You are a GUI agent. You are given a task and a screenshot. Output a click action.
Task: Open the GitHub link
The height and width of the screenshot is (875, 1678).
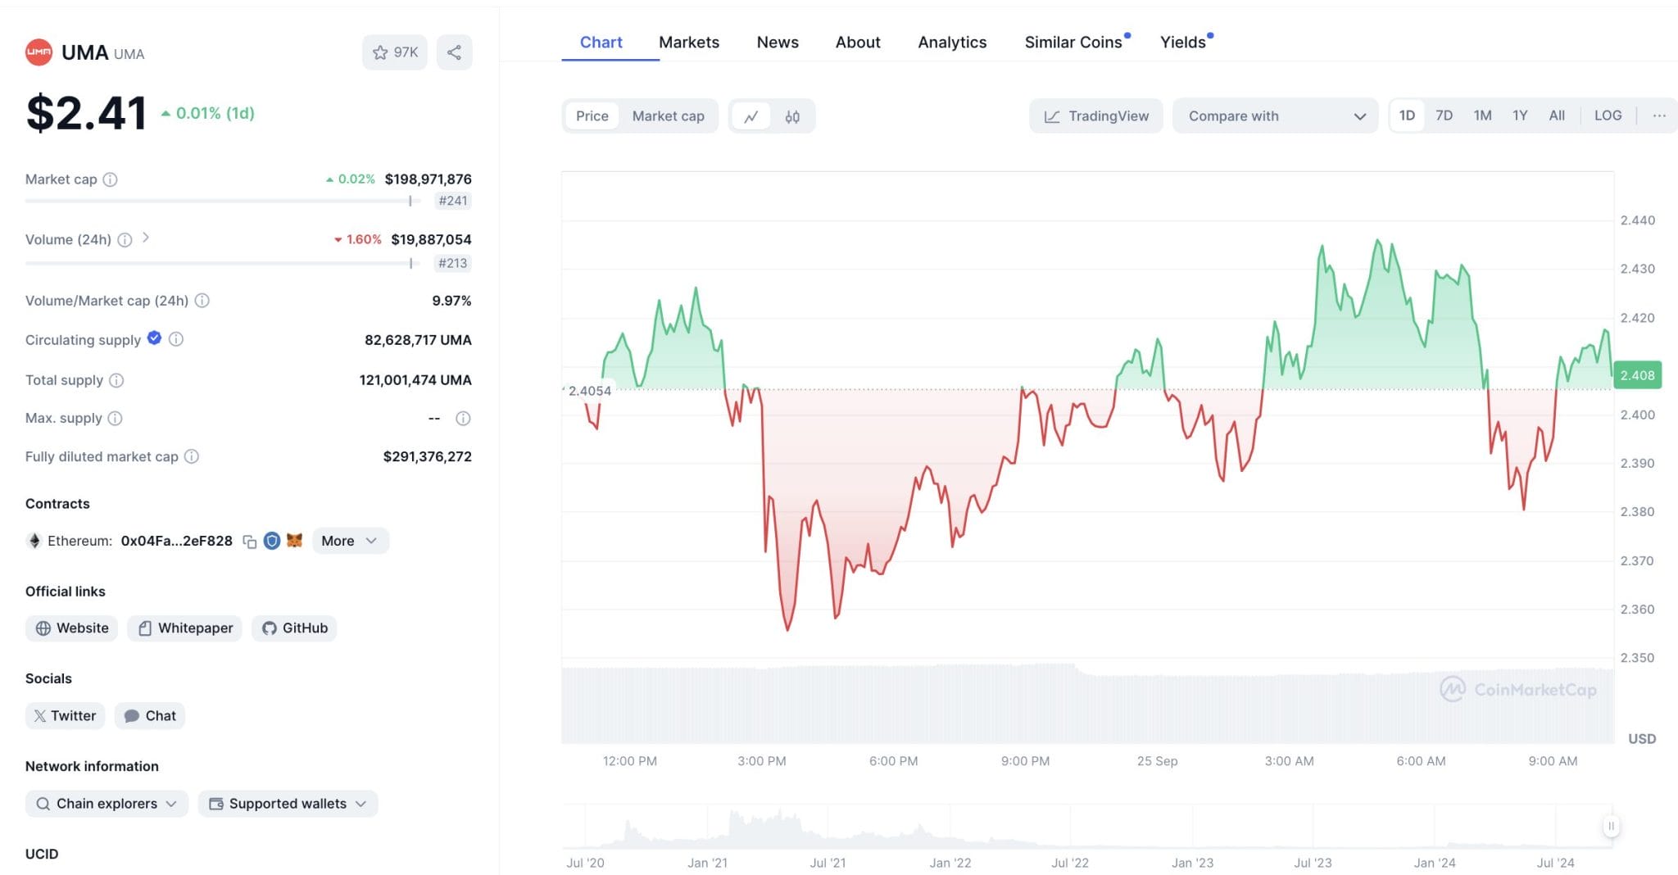[295, 628]
